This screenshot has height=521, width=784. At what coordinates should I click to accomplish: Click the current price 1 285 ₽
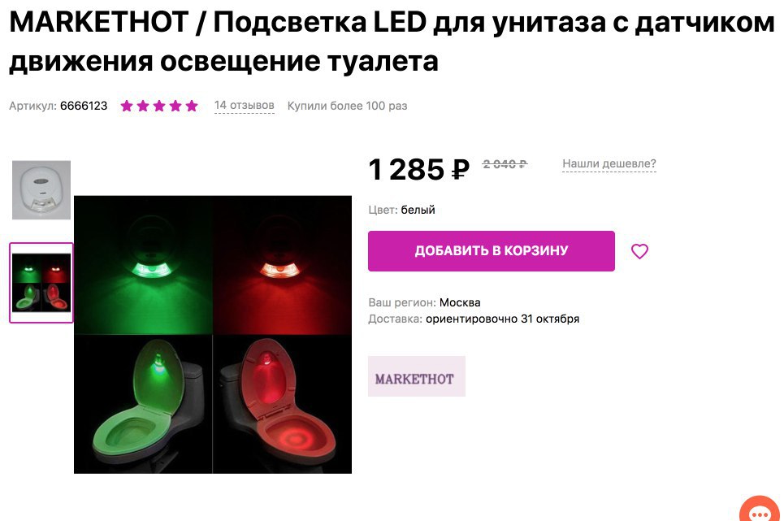tap(419, 169)
